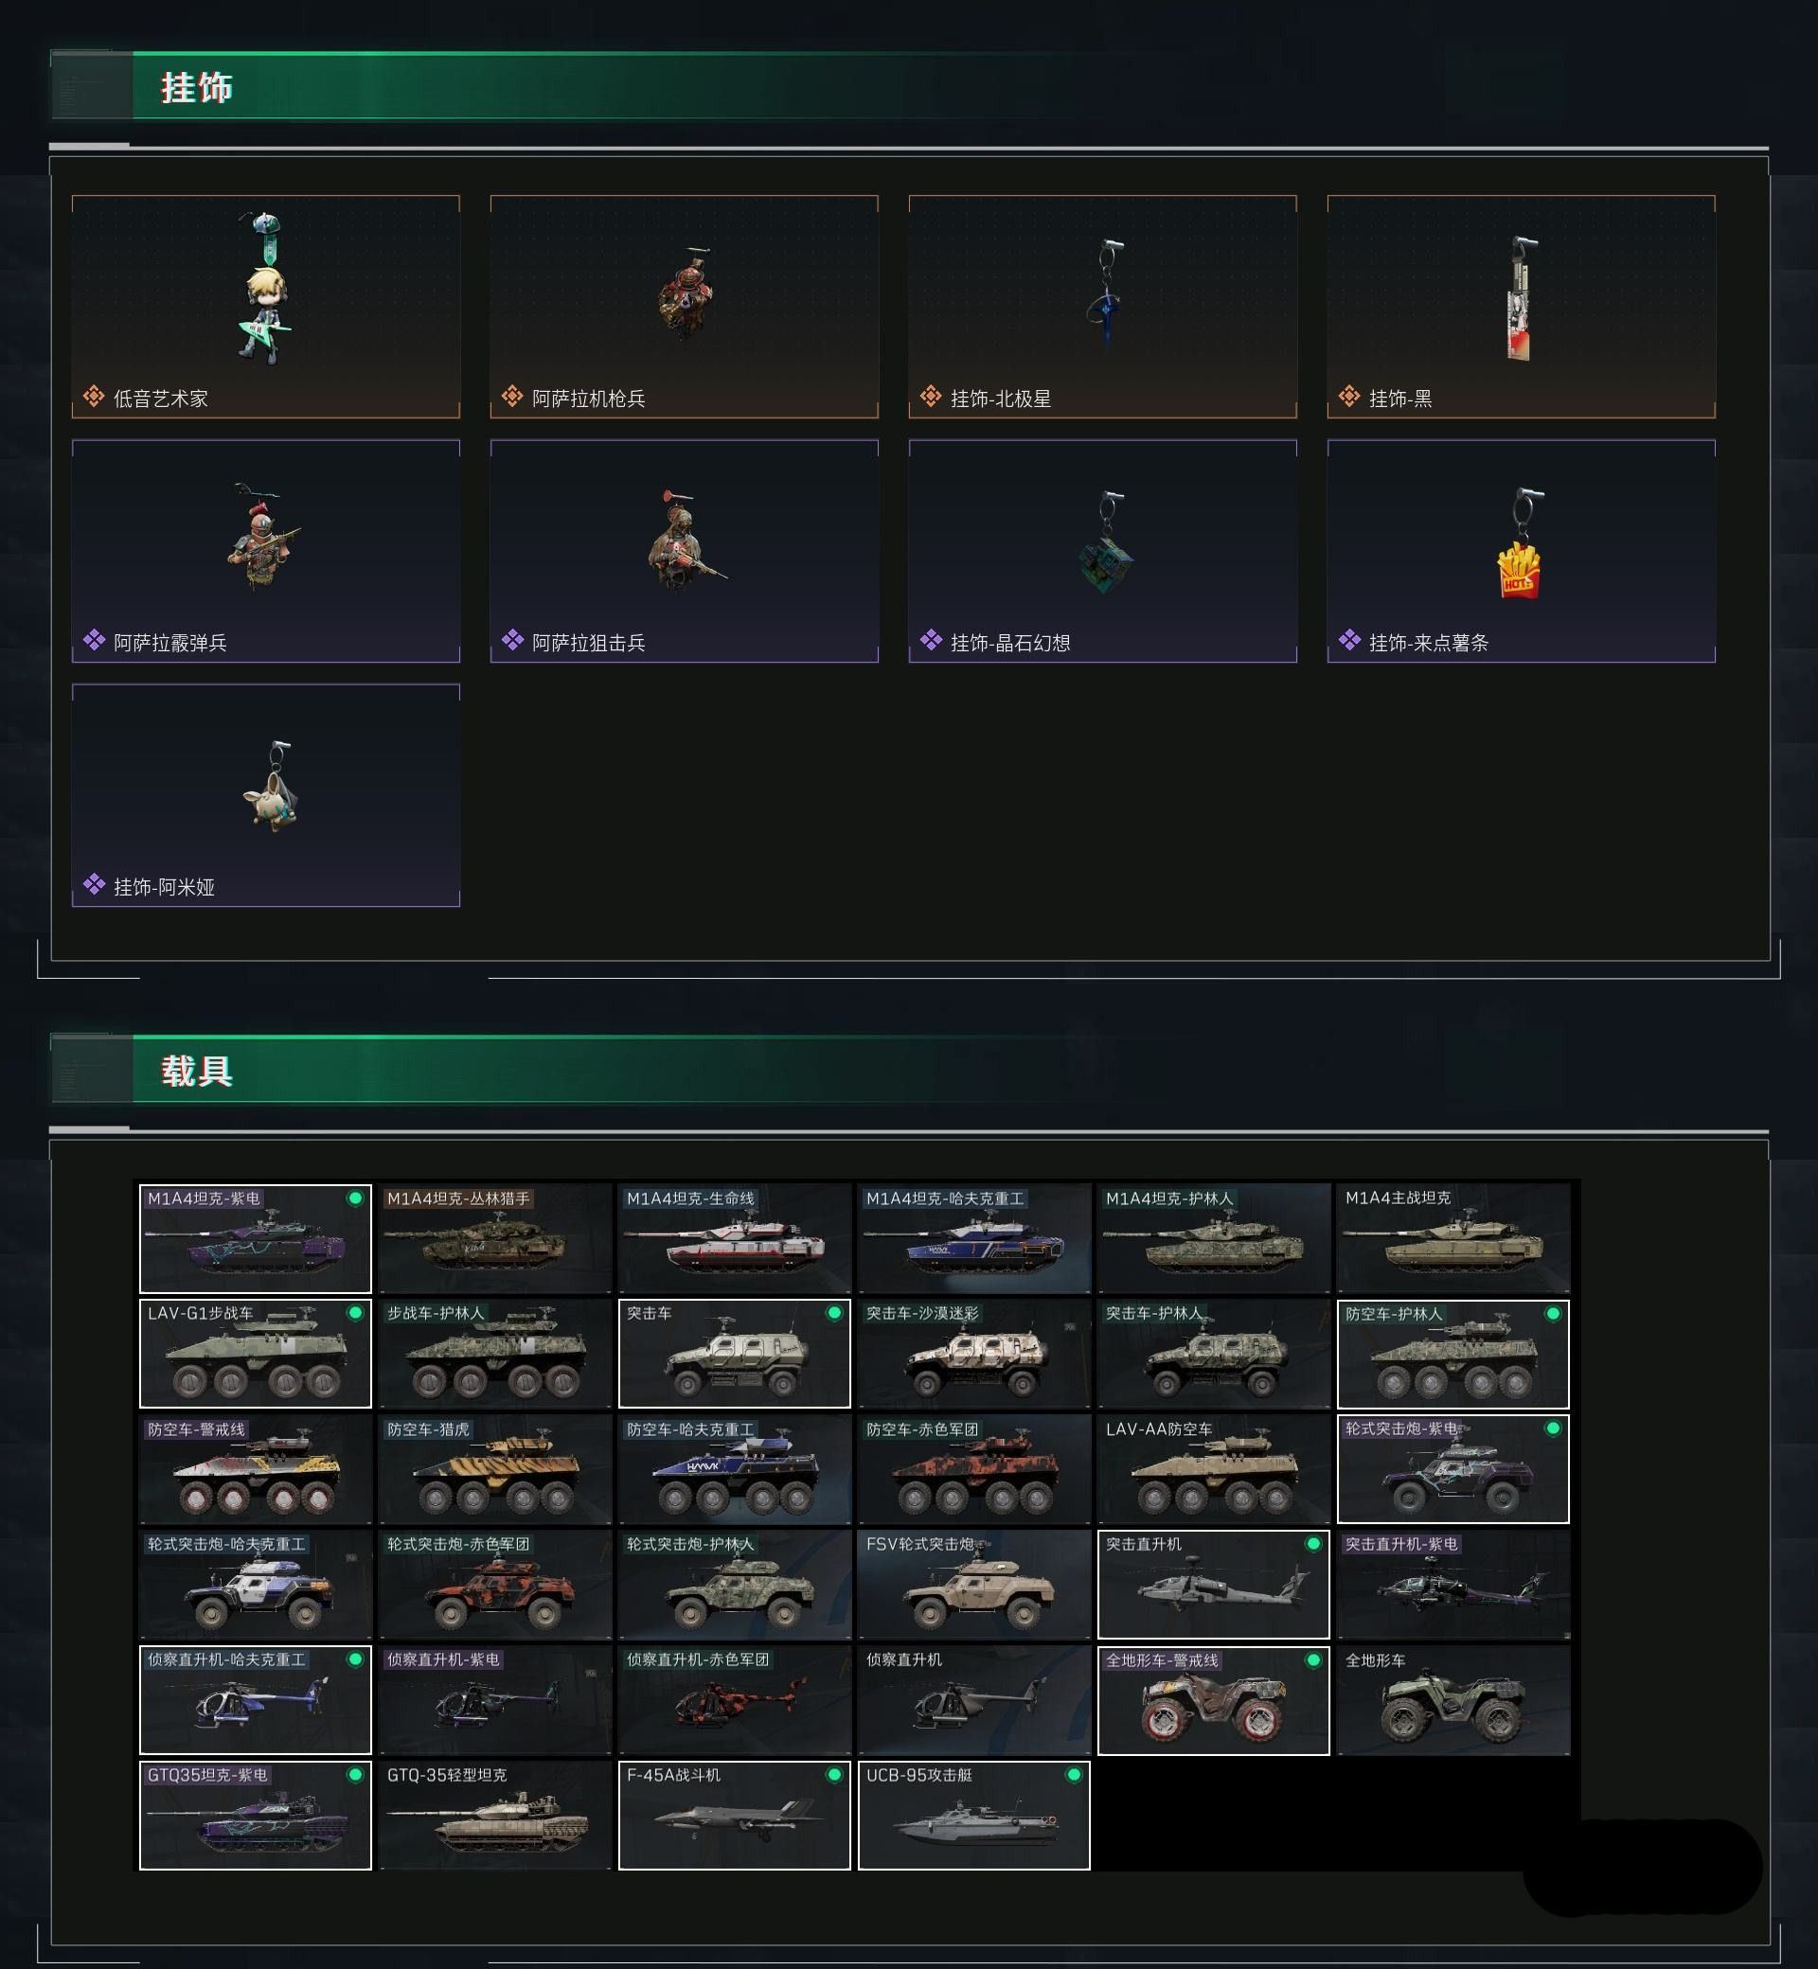
Task: Select the 阿萨拉霰弹兵 charm card
Action: 266,551
